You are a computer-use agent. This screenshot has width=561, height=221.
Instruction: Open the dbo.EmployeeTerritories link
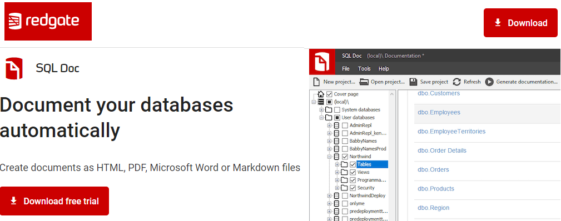coord(451,131)
